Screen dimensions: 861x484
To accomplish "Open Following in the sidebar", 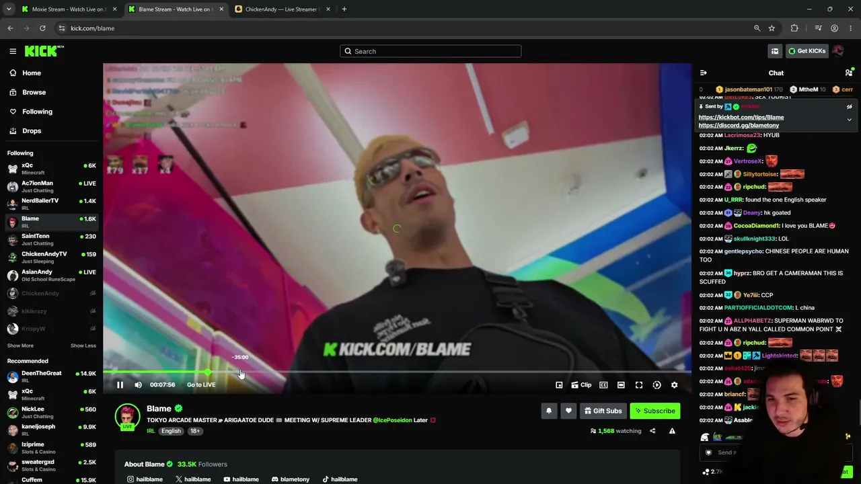I will pos(37,112).
